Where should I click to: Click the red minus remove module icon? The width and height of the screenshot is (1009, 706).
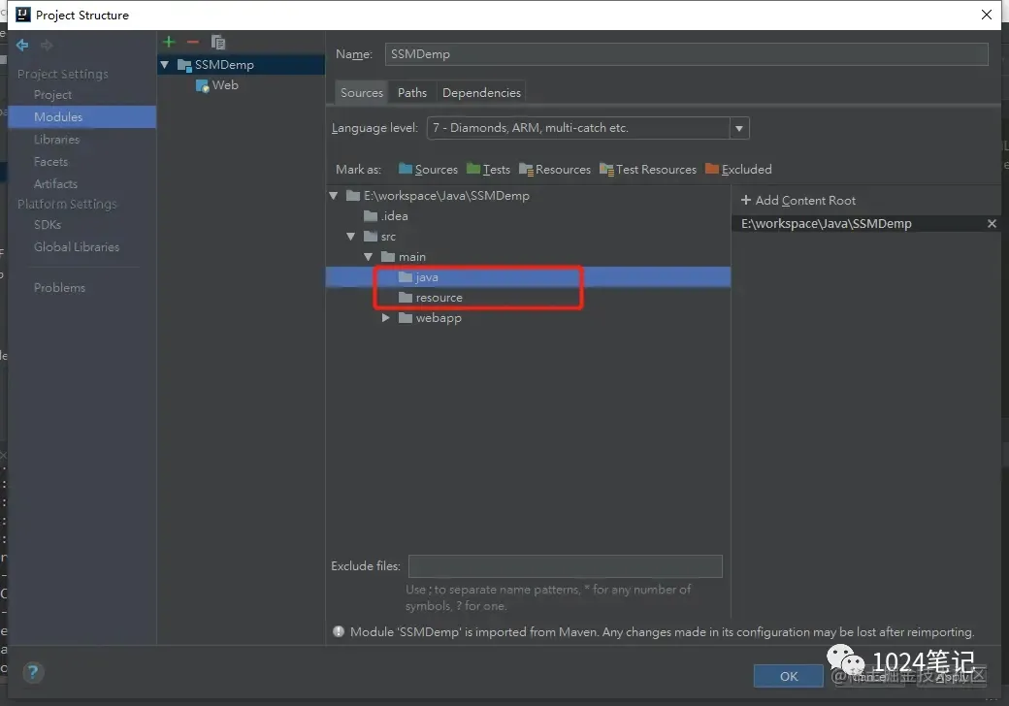click(x=192, y=43)
